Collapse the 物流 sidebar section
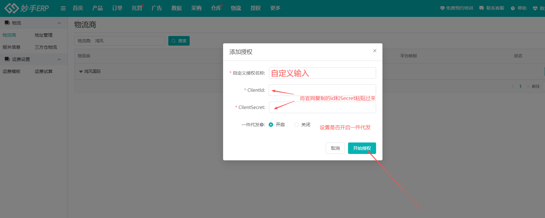This screenshot has height=218, width=545. pos(59,23)
